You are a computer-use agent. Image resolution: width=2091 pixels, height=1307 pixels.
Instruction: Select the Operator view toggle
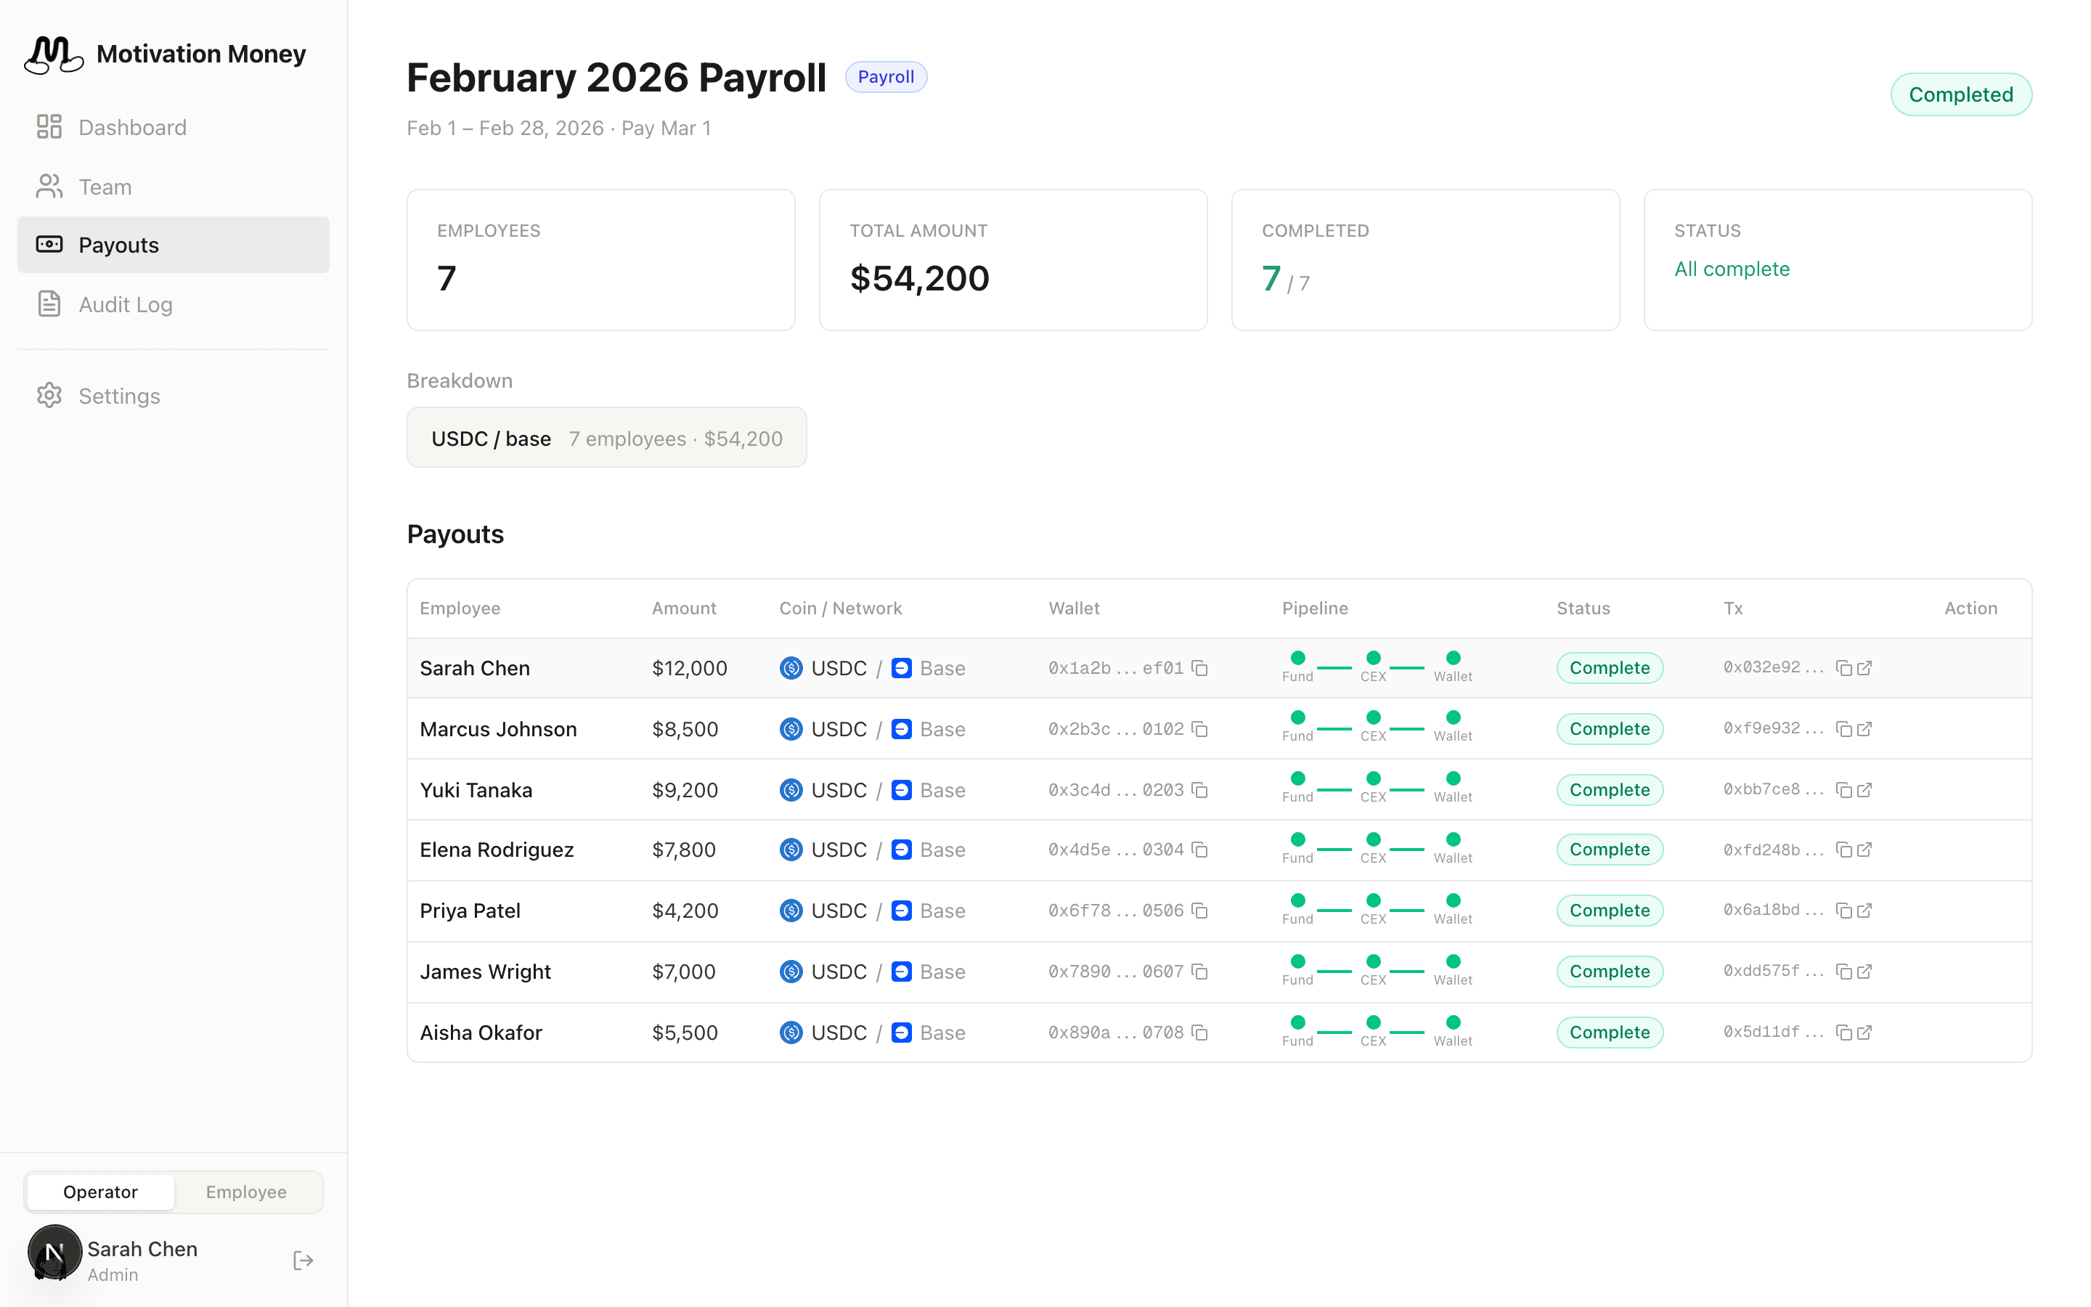[x=100, y=1192]
